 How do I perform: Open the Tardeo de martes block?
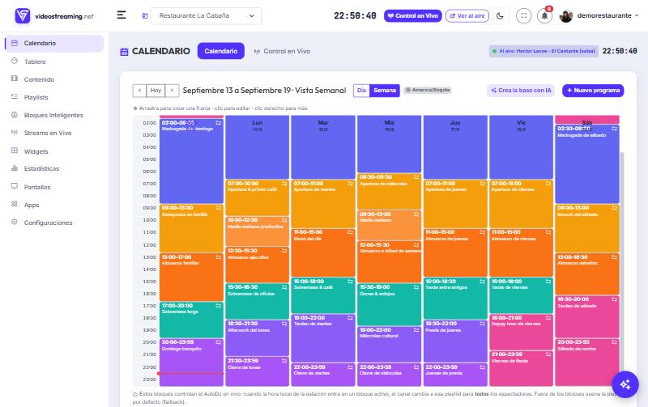click(323, 338)
